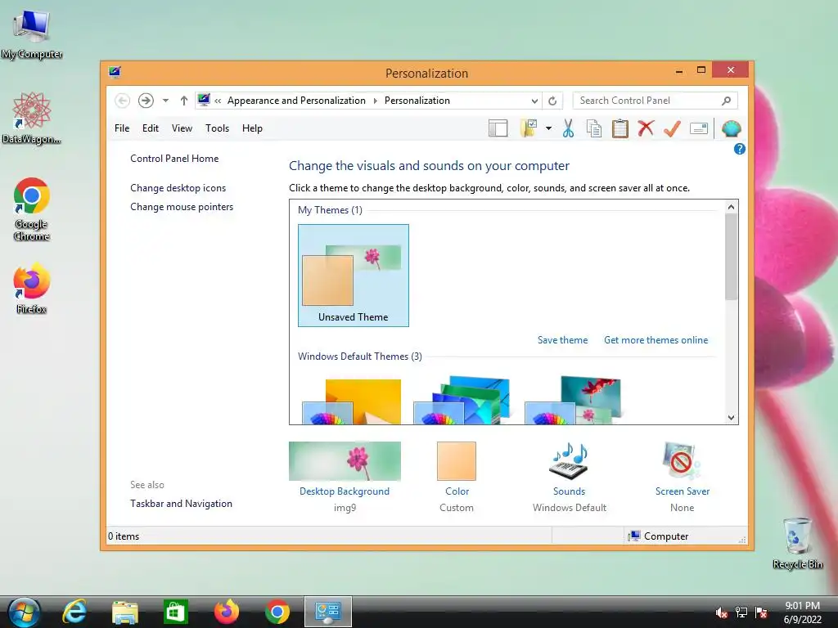Open the Screen Saver settings icon

[682, 461]
